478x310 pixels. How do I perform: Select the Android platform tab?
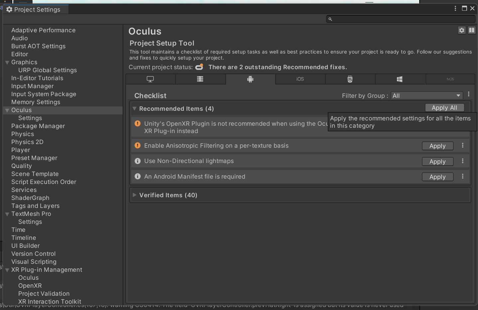pos(250,79)
